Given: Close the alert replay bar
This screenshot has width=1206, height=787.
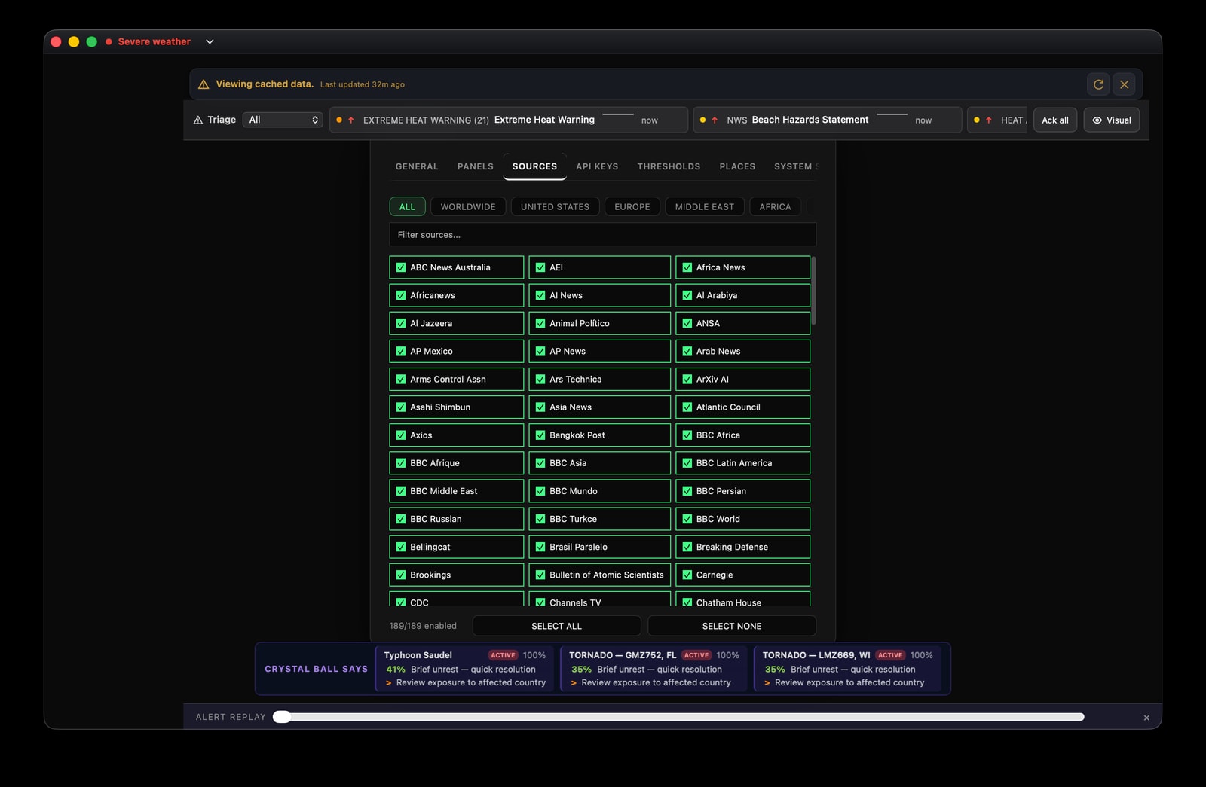Looking at the screenshot, I should [x=1146, y=718].
